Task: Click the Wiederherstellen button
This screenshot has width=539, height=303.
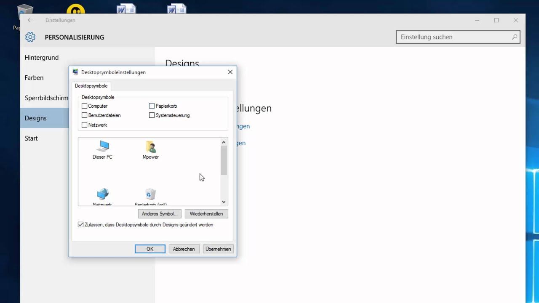Action: point(206,214)
